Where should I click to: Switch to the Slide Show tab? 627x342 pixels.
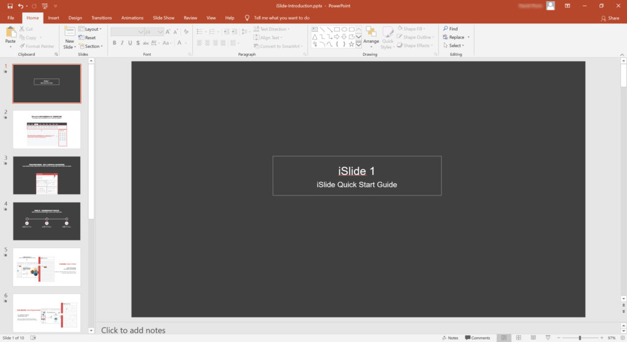[x=163, y=18]
